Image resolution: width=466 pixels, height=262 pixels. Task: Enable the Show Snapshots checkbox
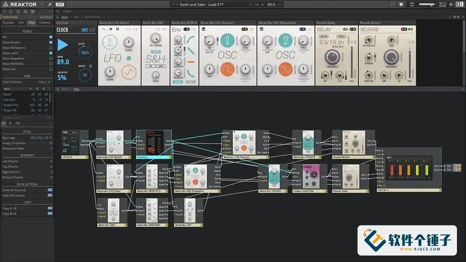tap(51, 58)
